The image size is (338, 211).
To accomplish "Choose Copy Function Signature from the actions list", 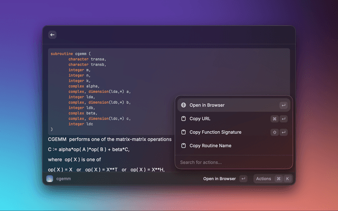I will click(215, 132).
